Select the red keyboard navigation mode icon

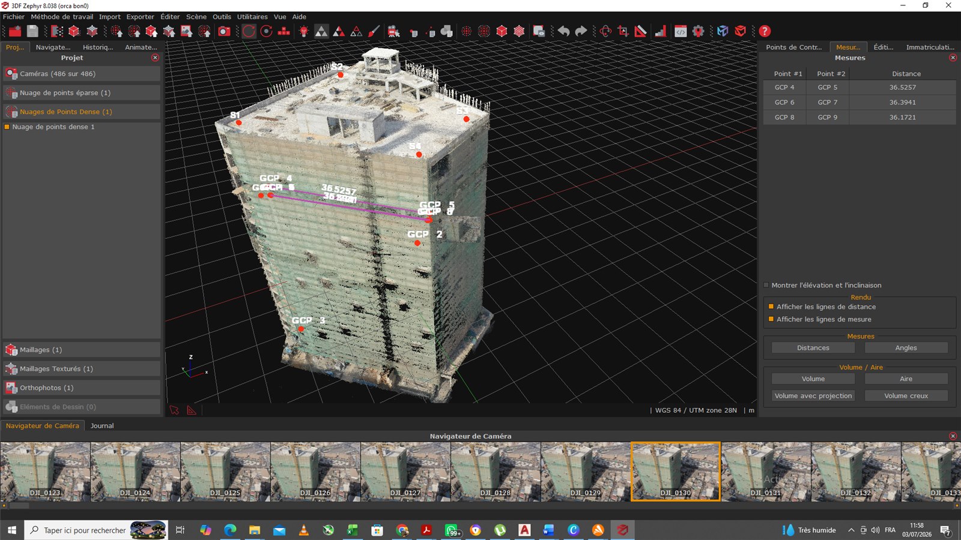coord(283,31)
